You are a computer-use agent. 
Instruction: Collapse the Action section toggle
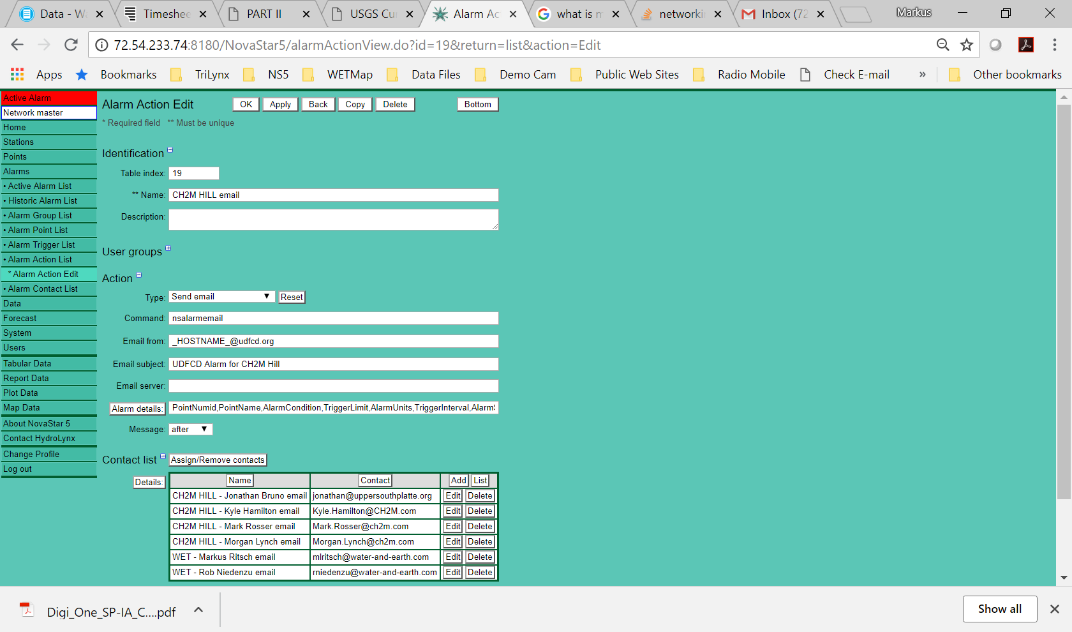[x=139, y=275]
